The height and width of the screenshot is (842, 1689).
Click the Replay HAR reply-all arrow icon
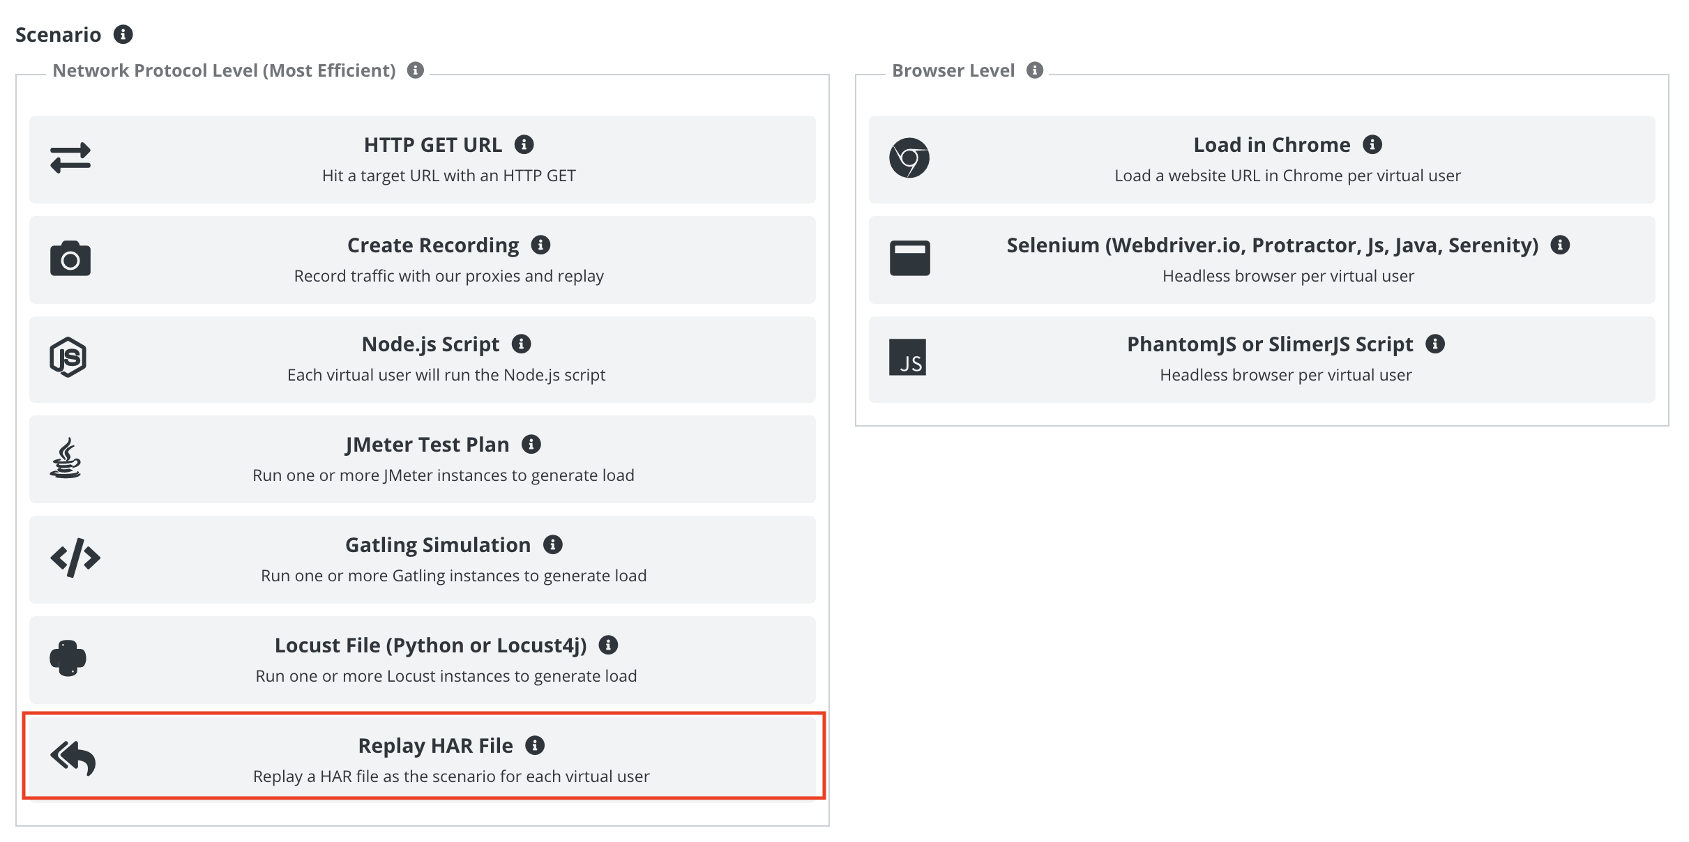(73, 758)
